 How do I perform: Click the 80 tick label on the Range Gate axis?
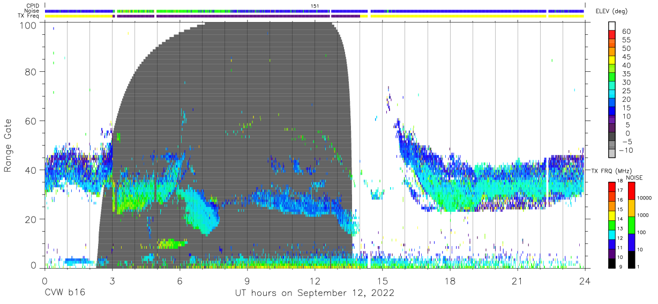tap(31, 72)
